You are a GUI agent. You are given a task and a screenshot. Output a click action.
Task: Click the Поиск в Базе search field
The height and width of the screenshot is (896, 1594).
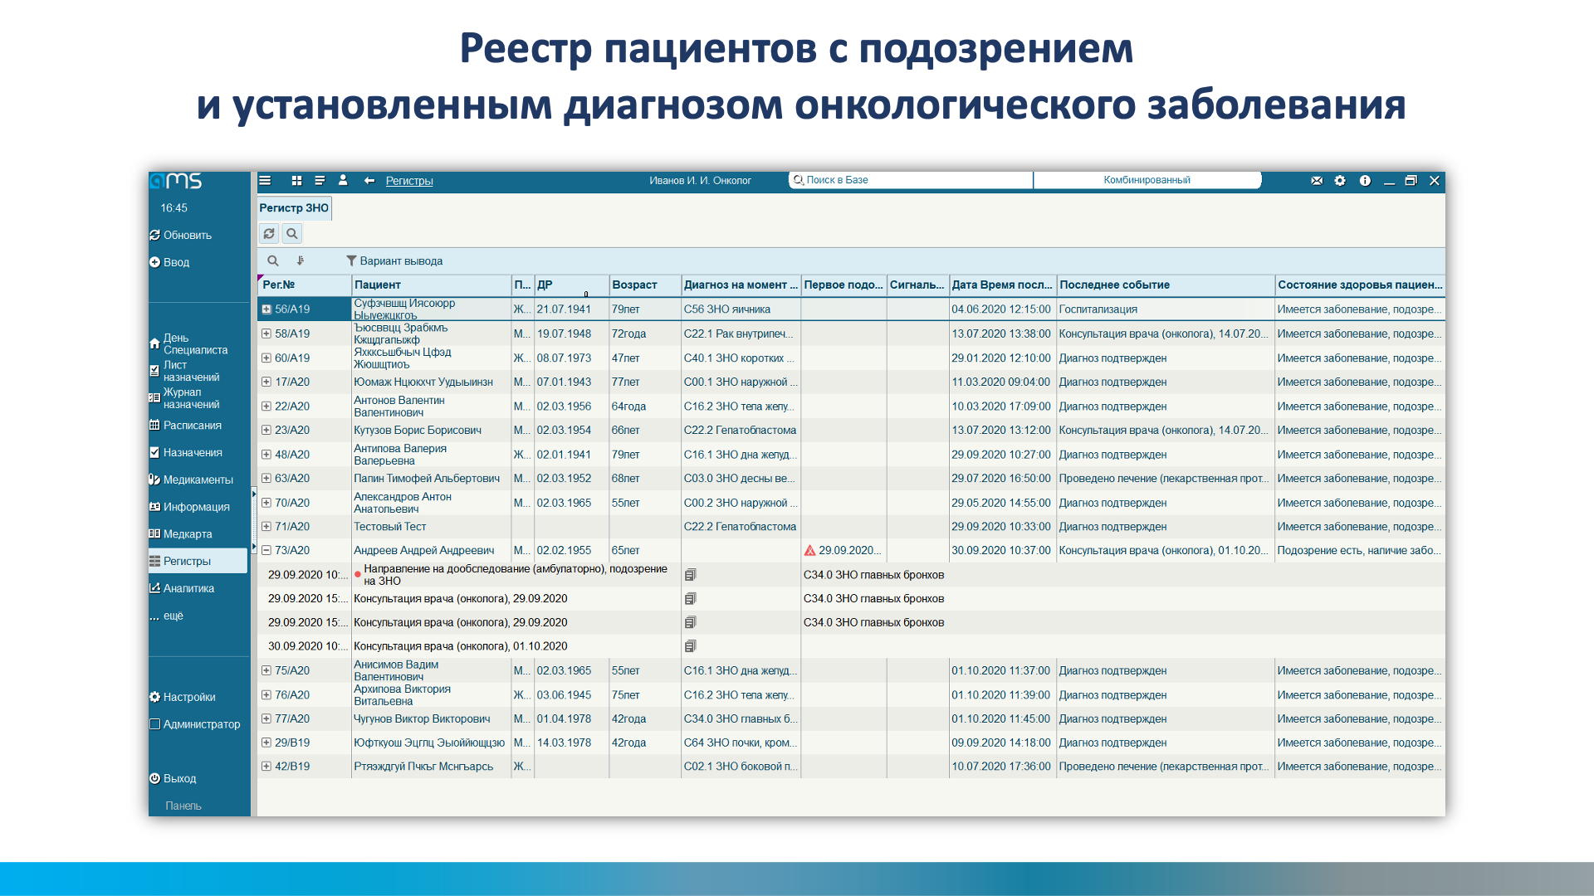click(x=910, y=180)
